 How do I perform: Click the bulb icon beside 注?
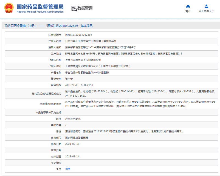tap(57, 169)
